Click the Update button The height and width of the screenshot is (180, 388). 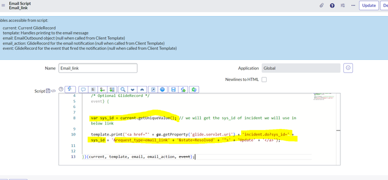tap(369, 5)
